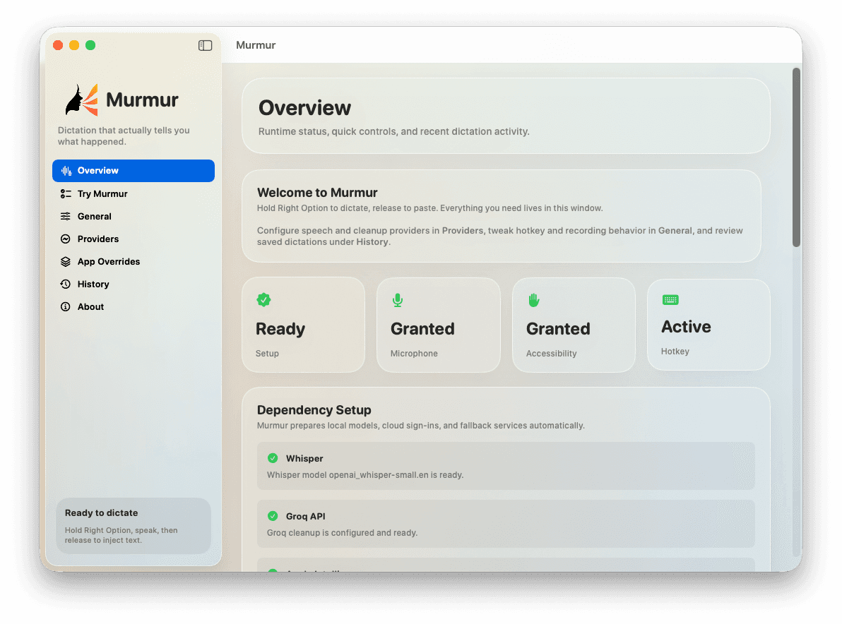Screen dimensions: 842x624
Task: Click the Providers circle icon
Action: tap(66, 239)
